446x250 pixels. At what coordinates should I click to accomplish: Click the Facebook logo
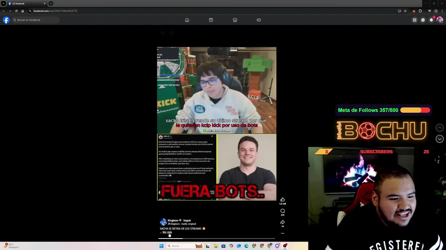pos(6,20)
